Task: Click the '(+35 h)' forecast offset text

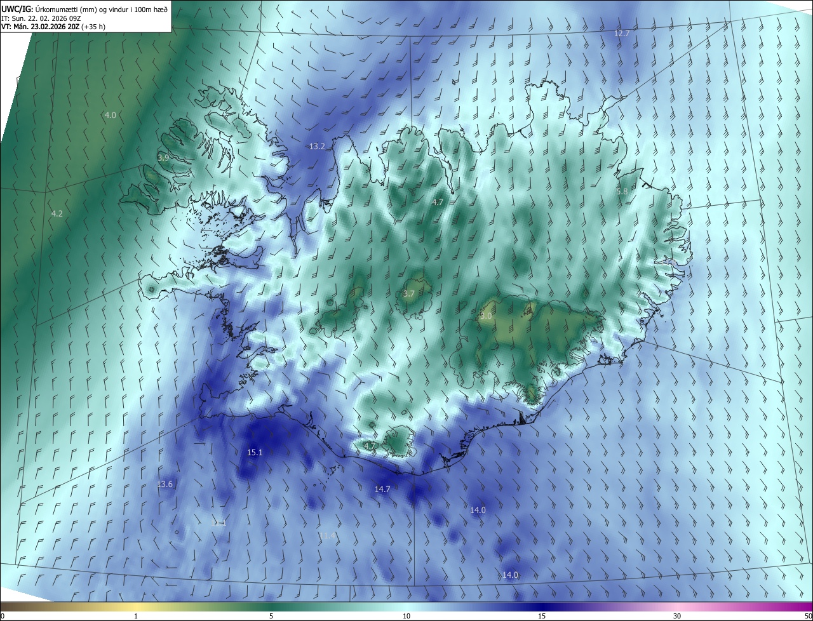Action: (x=93, y=27)
